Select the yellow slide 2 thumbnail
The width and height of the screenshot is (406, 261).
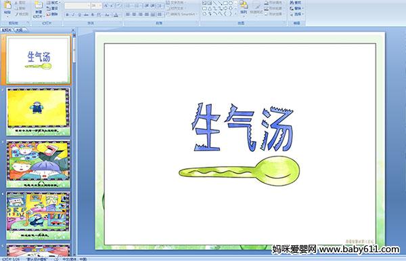point(38,112)
